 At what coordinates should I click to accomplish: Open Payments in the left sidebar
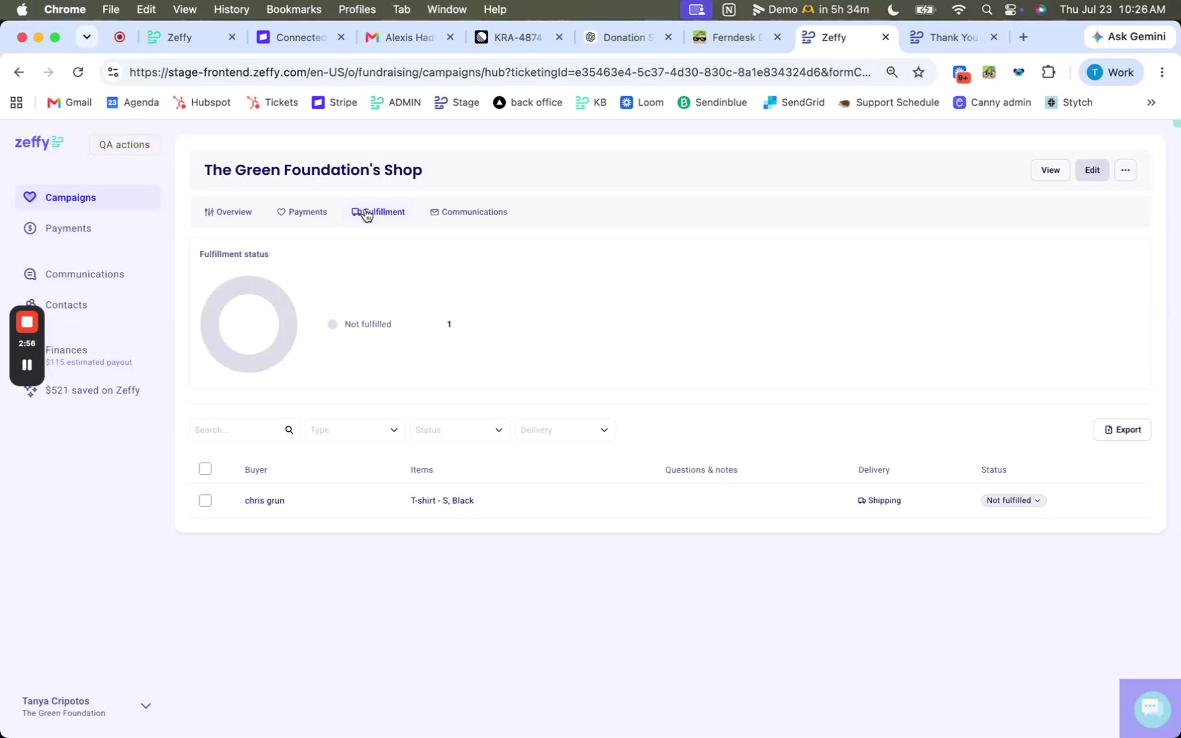click(68, 228)
